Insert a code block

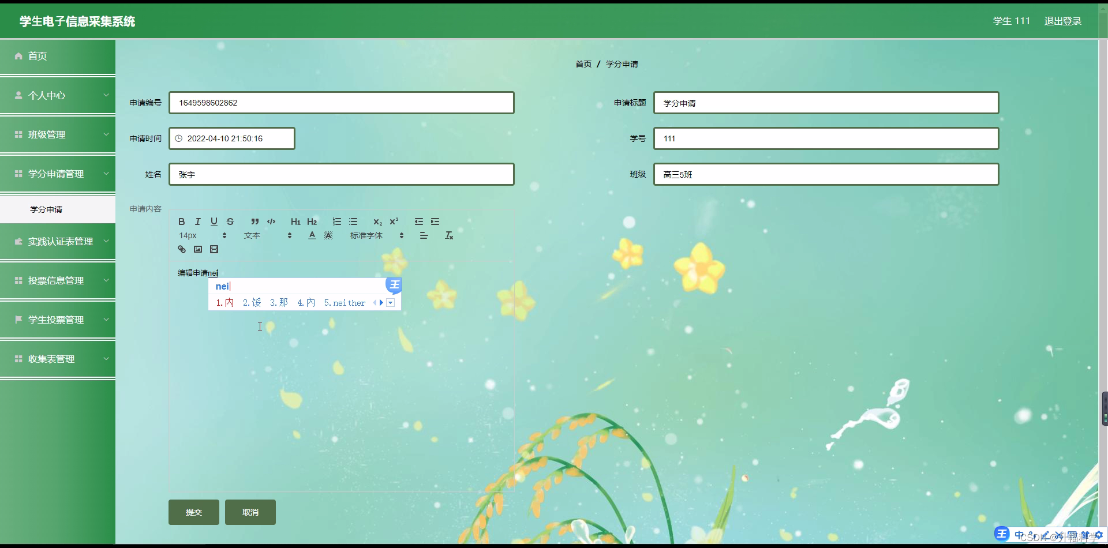pos(271,222)
